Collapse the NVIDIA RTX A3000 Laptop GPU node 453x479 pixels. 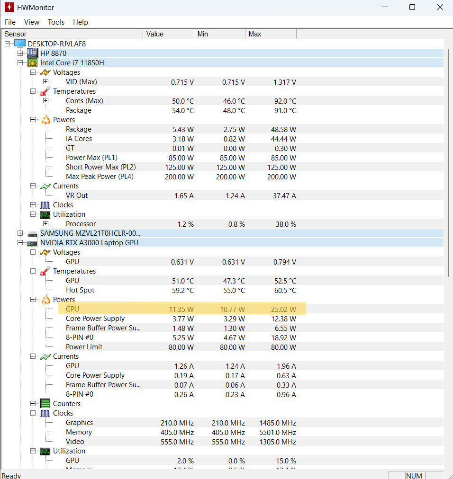pyautogui.click(x=20, y=242)
